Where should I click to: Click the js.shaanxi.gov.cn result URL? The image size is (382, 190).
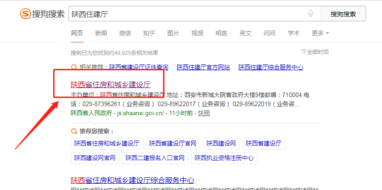[x=141, y=113]
